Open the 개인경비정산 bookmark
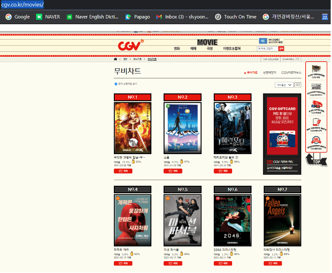 click(288, 17)
